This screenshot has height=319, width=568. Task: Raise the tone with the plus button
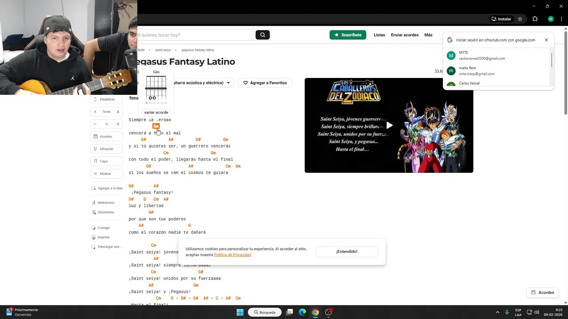tap(118, 124)
